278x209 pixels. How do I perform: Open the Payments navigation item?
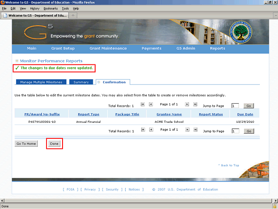tap(152, 48)
